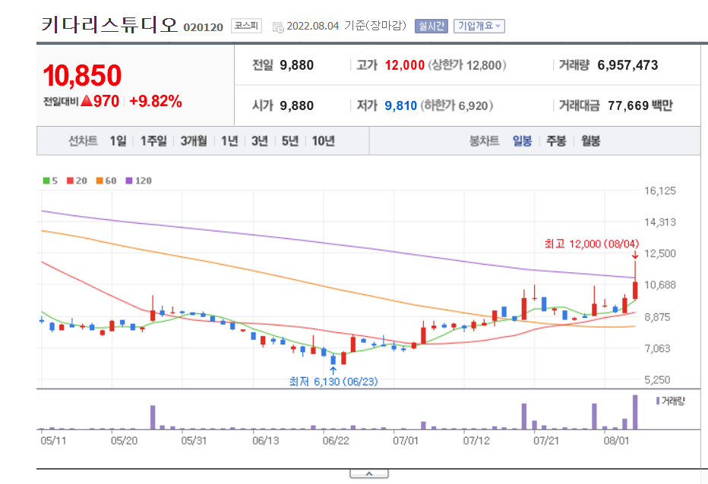Viewport: 708px width, 484px height.
Task: Open the 기업개요 dropdown
Action: (479, 26)
